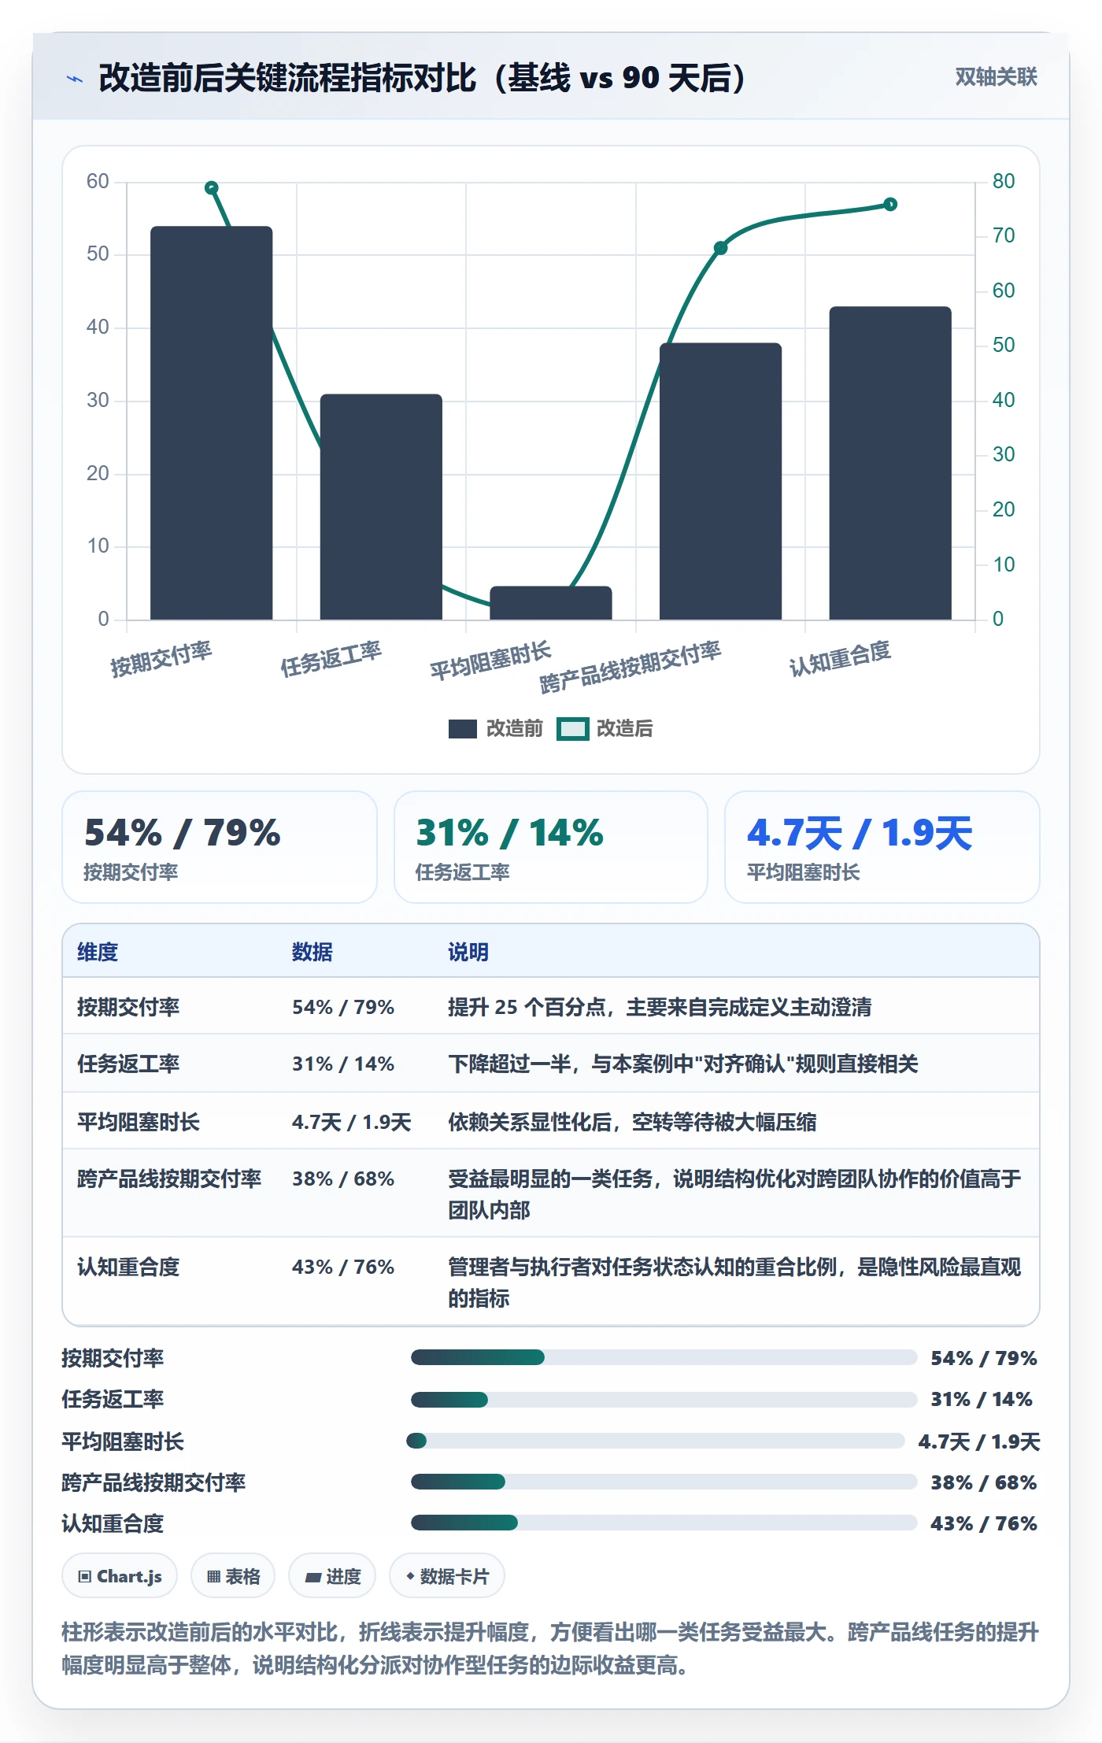Toggle the 改造前 legend swatch

click(462, 728)
